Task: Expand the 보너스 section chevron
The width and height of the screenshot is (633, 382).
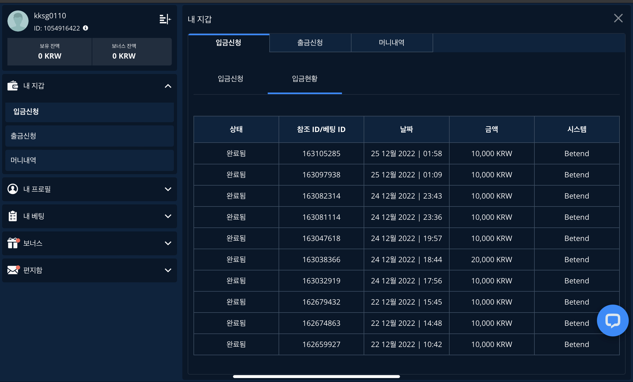Action: click(168, 243)
